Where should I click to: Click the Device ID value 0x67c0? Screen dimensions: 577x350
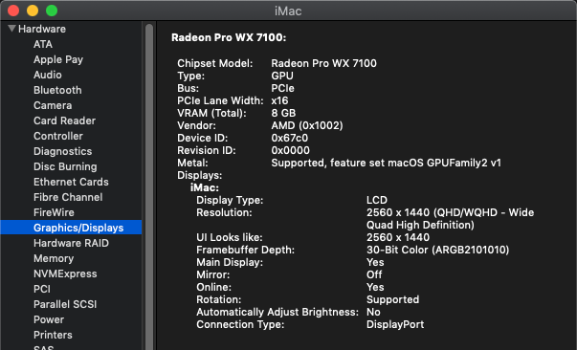point(290,138)
